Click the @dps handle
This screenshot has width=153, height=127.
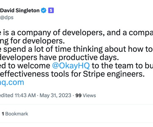pyautogui.click(x=7, y=17)
